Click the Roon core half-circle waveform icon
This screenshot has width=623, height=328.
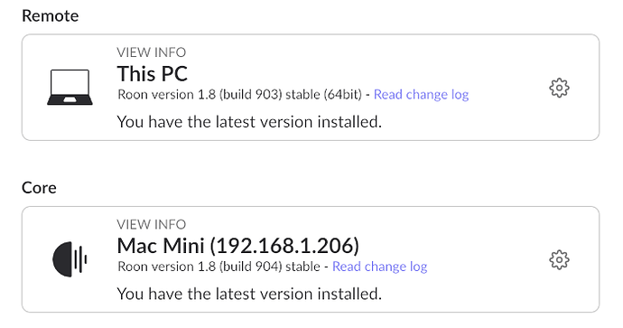[70, 259]
